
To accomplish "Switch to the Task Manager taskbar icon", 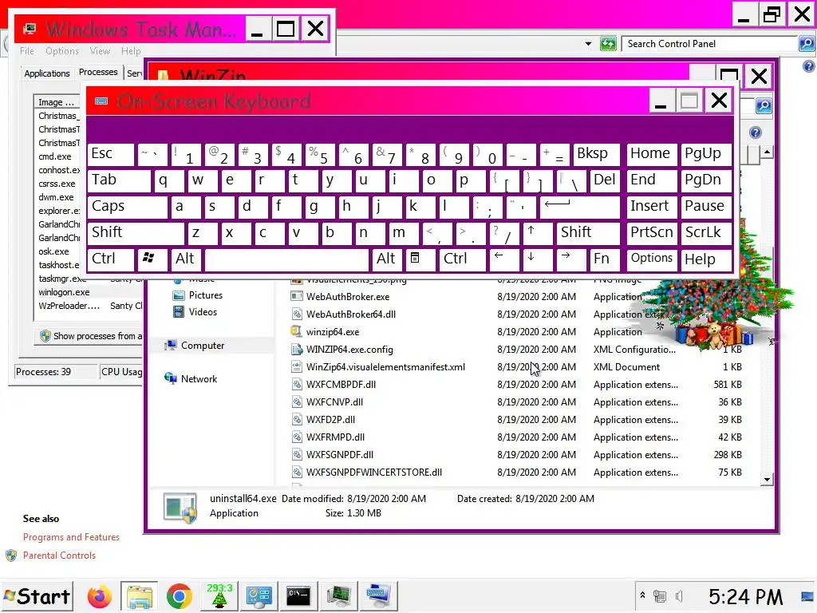I will (339, 596).
